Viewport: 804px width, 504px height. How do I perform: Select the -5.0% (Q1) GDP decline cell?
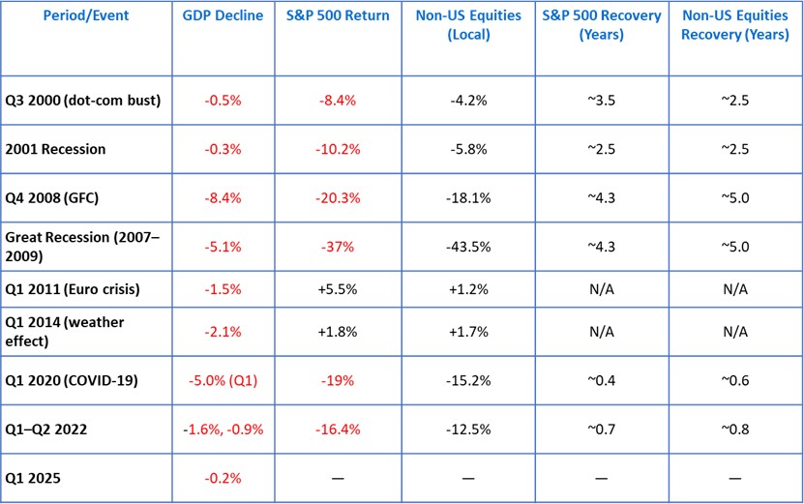coord(223,380)
